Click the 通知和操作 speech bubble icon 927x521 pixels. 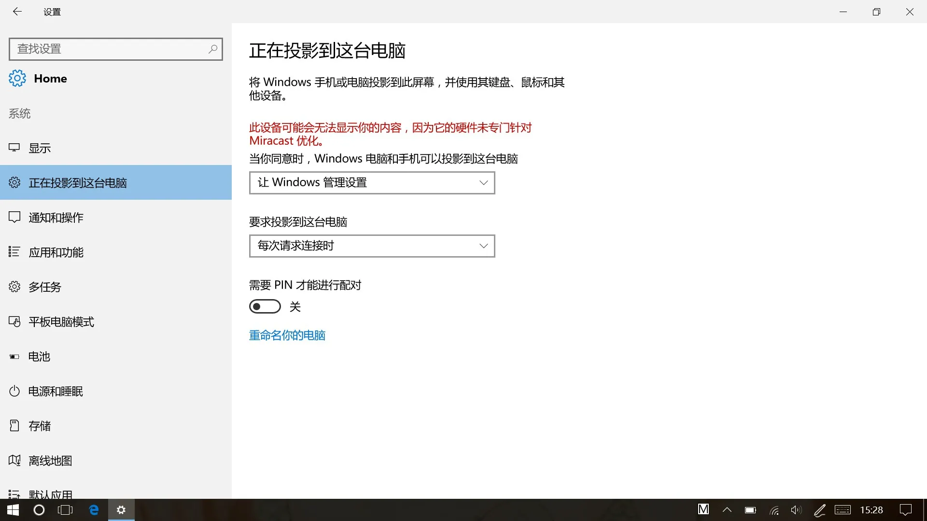coord(14,217)
